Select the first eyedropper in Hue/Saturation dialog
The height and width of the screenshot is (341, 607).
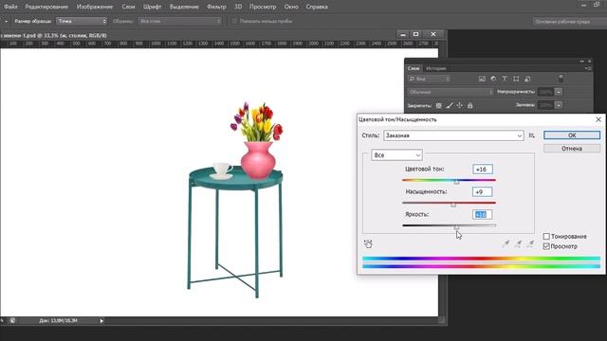506,243
